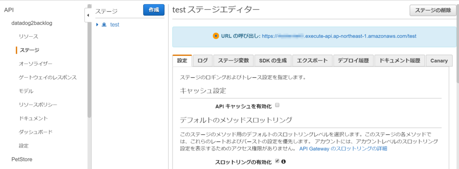Expand the test stage tree node
This screenshot has width=459, height=169.
97,25
